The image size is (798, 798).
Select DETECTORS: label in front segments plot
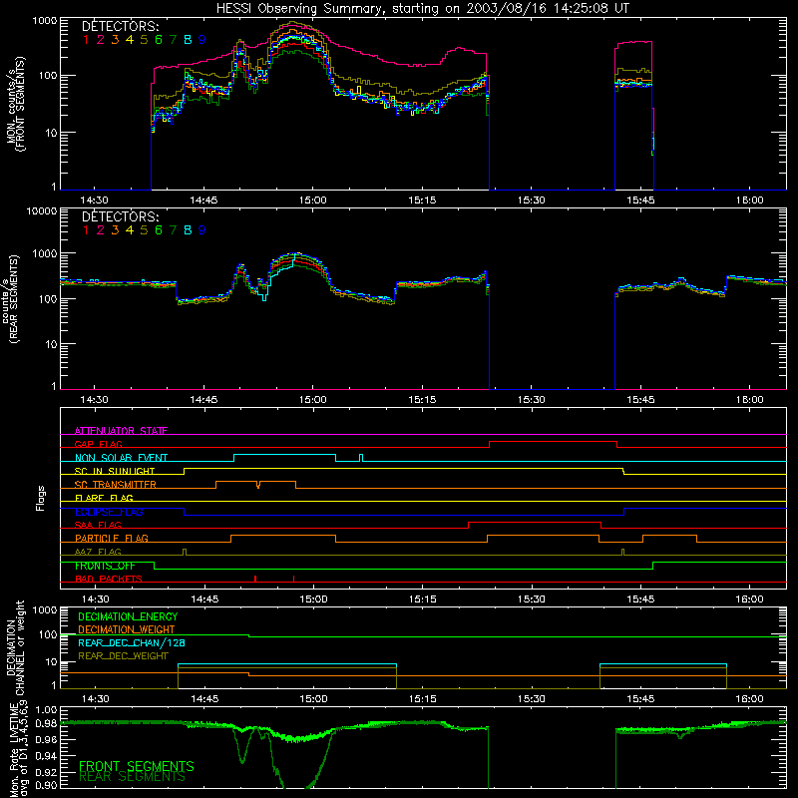(x=120, y=26)
